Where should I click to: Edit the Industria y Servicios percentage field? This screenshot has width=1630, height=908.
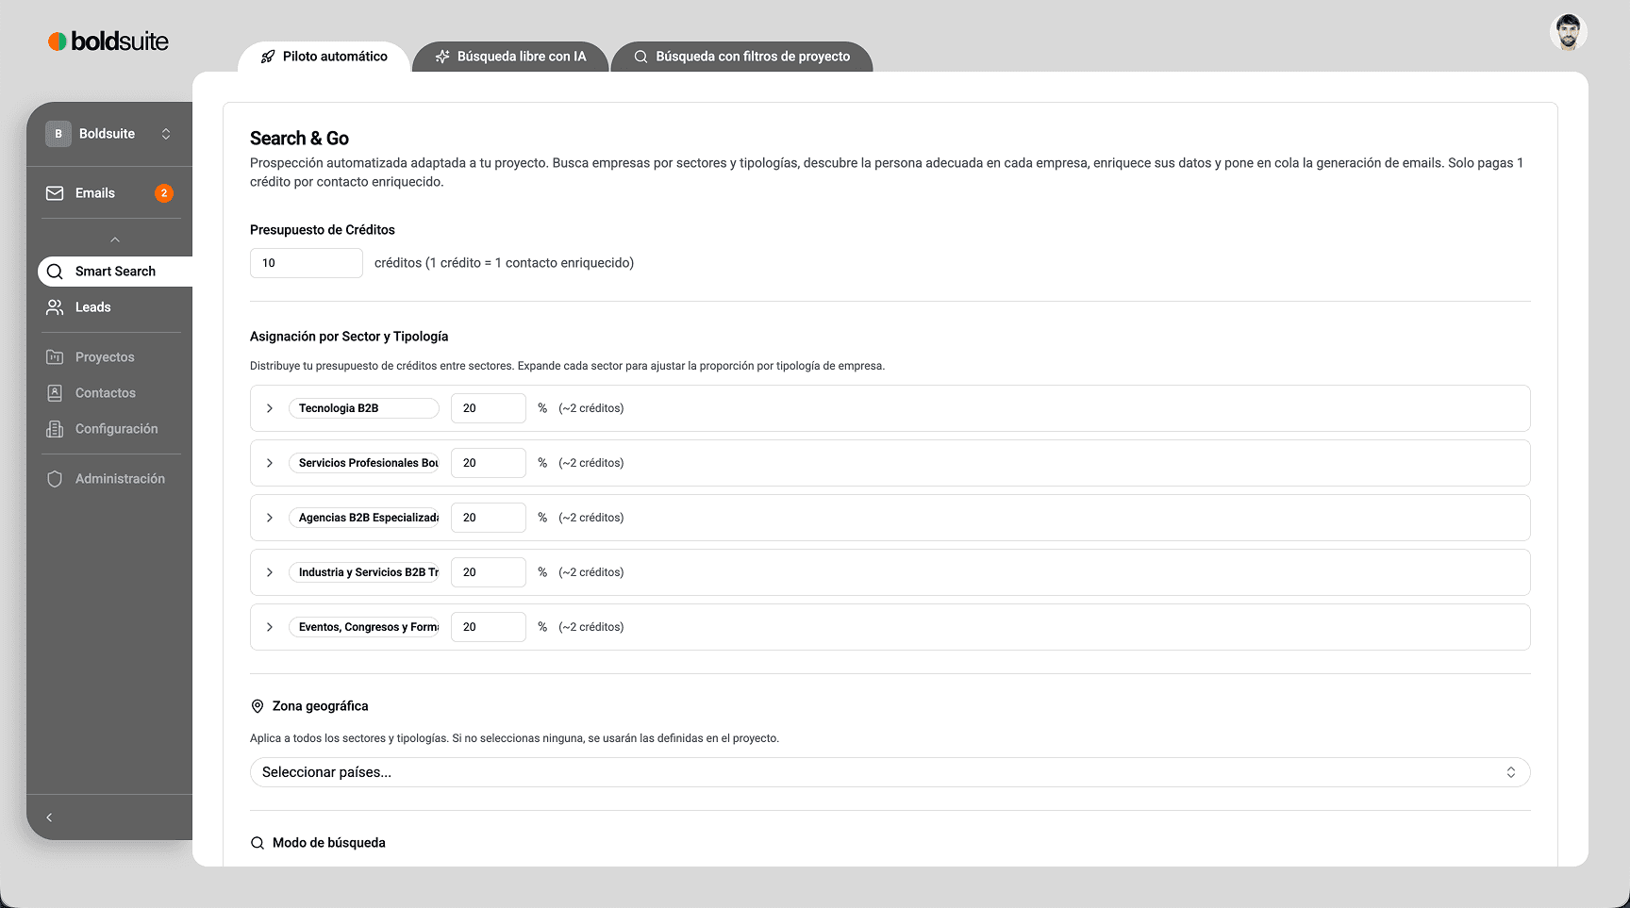pyautogui.click(x=489, y=572)
